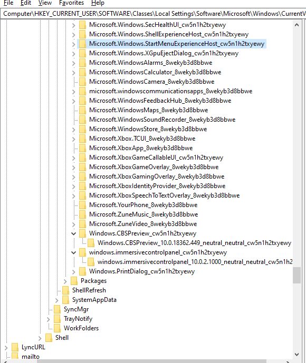Image resolution: width=306 pixels, height=363 pixels.
Task: Expand the Shell key
Action: click(40, 338)
